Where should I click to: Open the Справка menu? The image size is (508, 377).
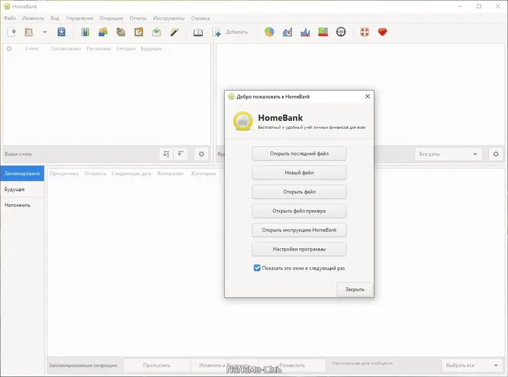[200, 18]
